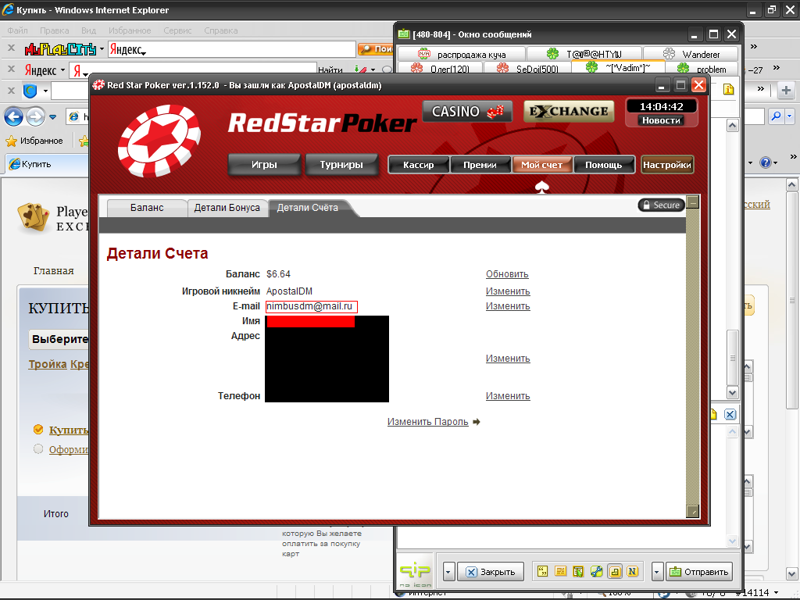Open the Сервис menu in Internet Explorer
The width and height of the screenshot is (800, 600).
(177, 30)
